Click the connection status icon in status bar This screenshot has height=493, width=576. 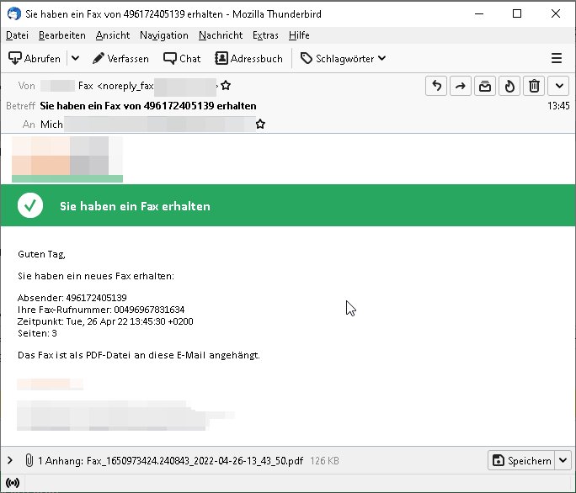click(12, 485)
